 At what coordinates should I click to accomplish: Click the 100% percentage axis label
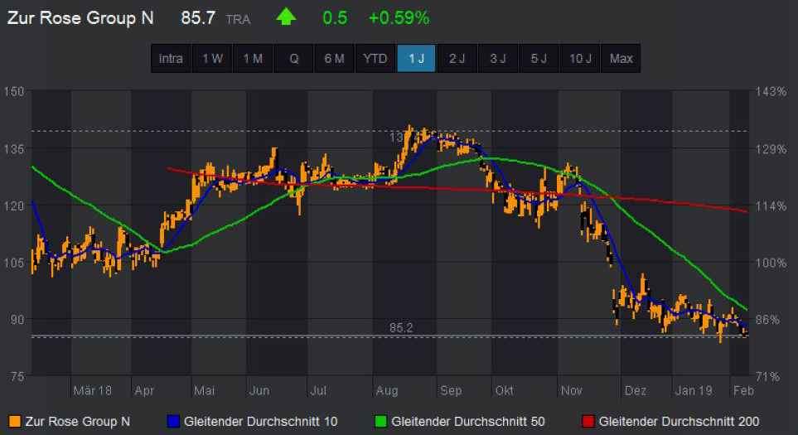pyautogui.click(x=771, y=263)
